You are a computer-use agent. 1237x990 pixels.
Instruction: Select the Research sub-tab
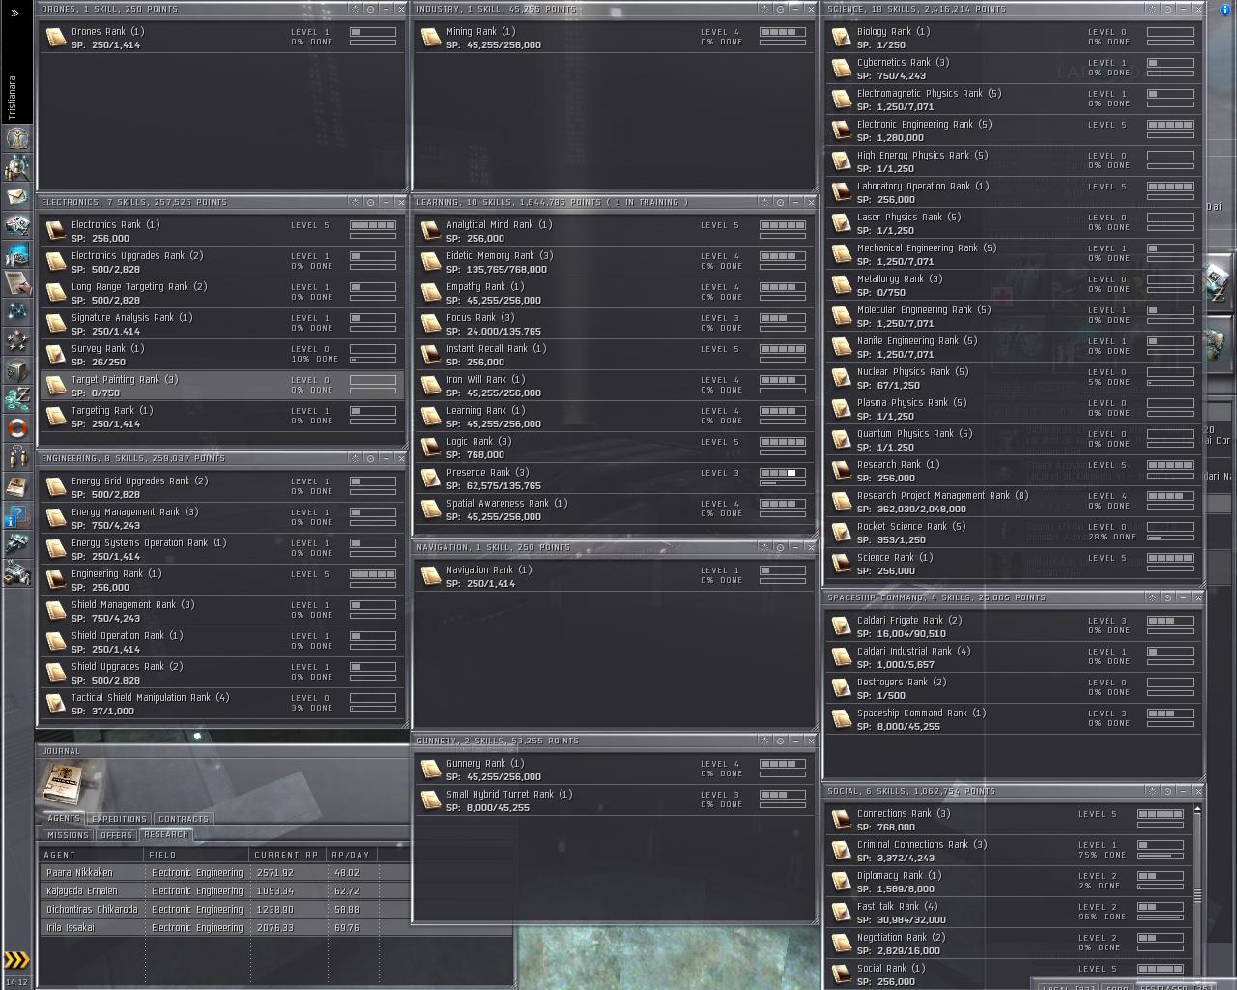pos(166,835)
